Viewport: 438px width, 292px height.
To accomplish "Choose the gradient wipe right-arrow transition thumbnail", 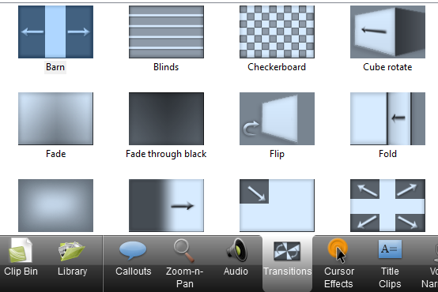I will (166, 205).
